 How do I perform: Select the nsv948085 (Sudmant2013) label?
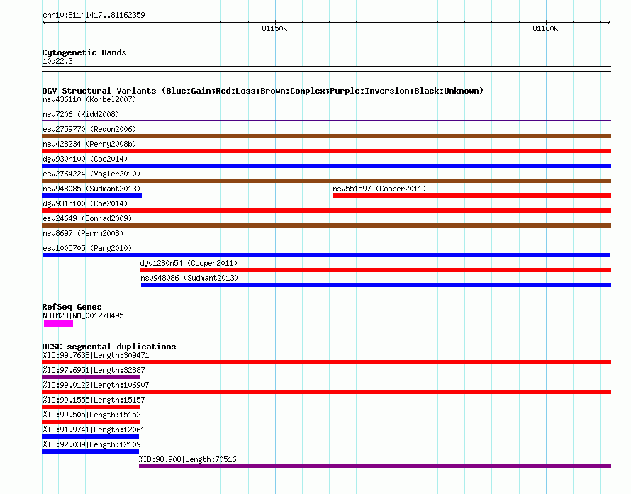pyautogui.click(x=91, y=189)
